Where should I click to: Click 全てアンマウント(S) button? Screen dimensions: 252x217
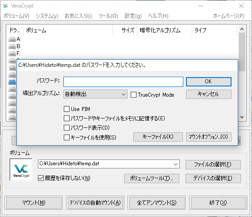[157, 203]
